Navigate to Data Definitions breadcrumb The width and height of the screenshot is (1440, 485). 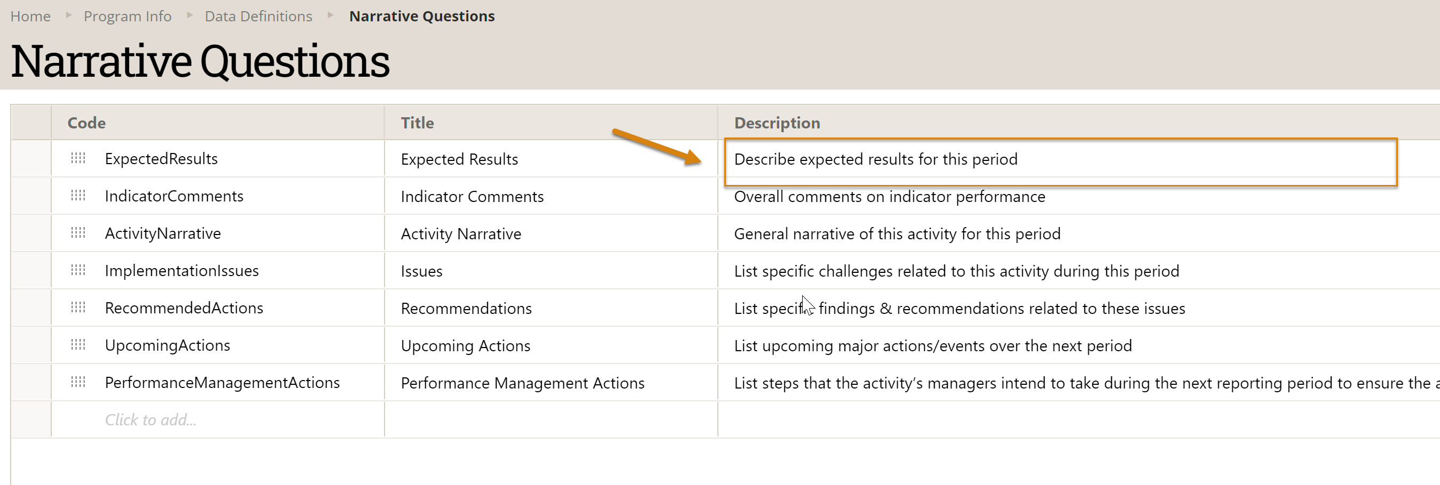(x=258, y=16)
